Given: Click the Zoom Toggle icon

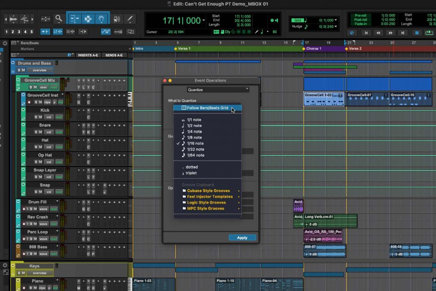Looking at the screenshot, I should [x=45, y=19].
